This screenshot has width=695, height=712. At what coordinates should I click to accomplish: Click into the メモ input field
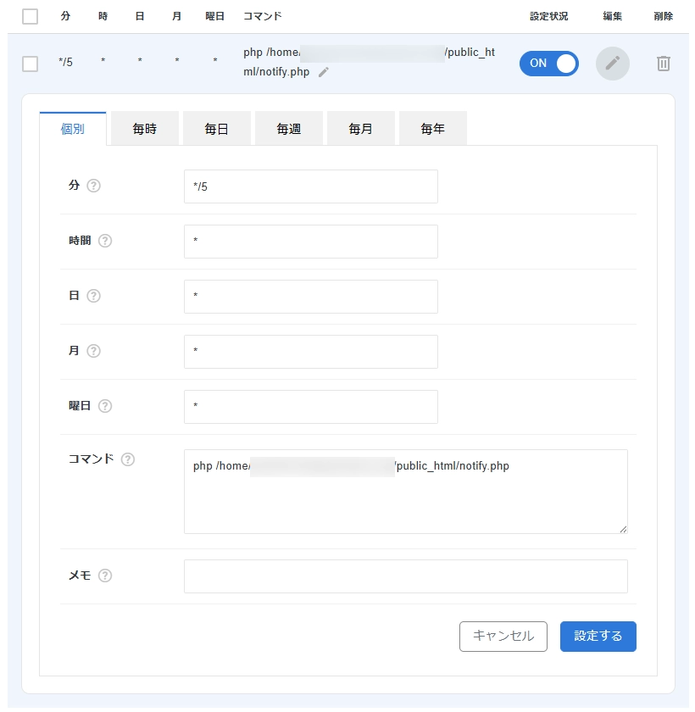[405, 576]
